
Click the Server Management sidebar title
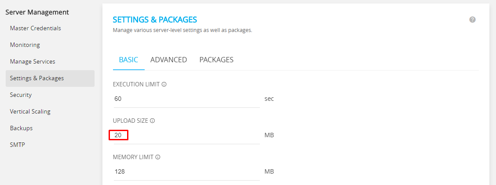37,12
